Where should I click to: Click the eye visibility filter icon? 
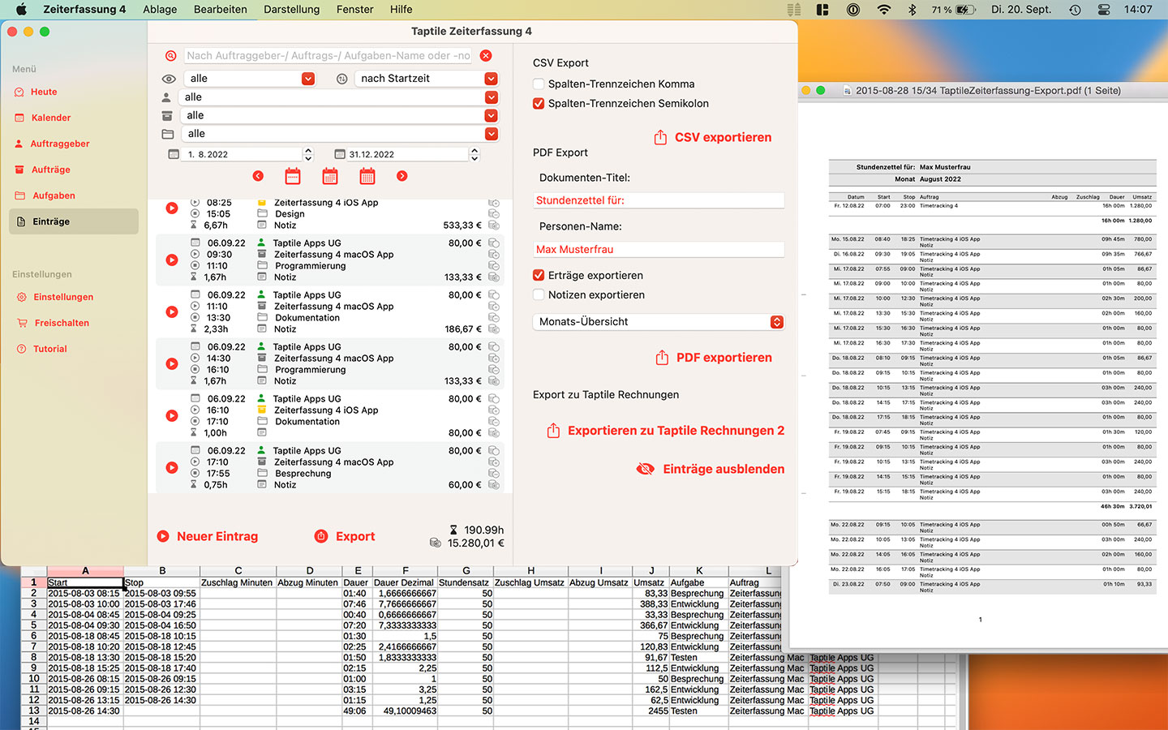coord(169,79)
